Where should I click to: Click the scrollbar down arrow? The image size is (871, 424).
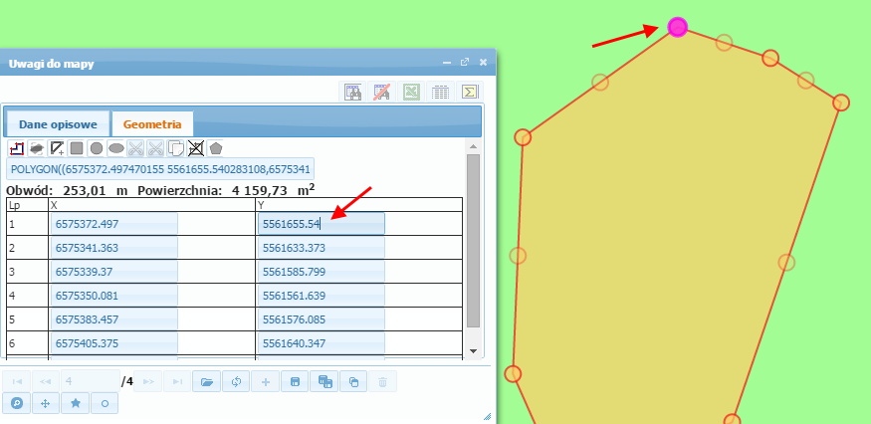coord(473,351)
